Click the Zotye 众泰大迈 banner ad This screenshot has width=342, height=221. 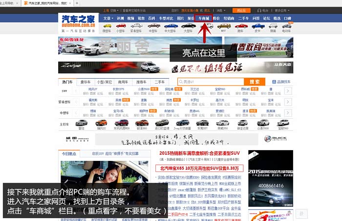pyautogui.click(x=175, y=67)
